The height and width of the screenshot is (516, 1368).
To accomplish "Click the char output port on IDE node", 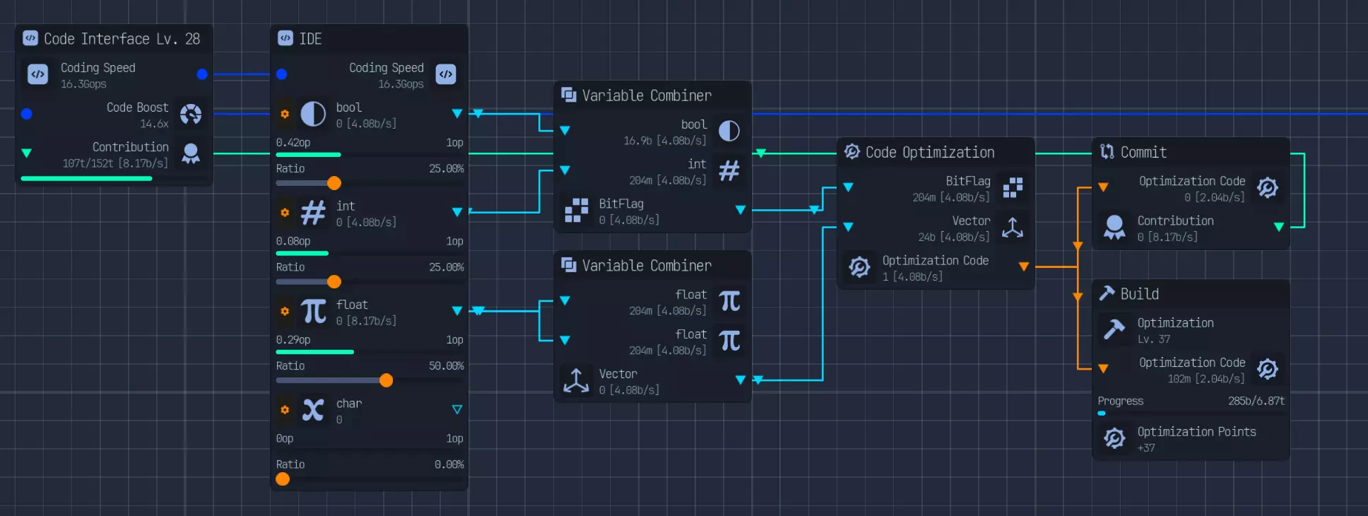I will pyautogui.click(x=457, y=410).
